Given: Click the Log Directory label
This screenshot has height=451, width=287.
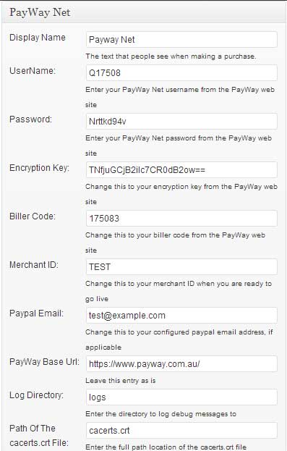Looking at the screenshot, I should pyautogui.click(x=36, y=395).
